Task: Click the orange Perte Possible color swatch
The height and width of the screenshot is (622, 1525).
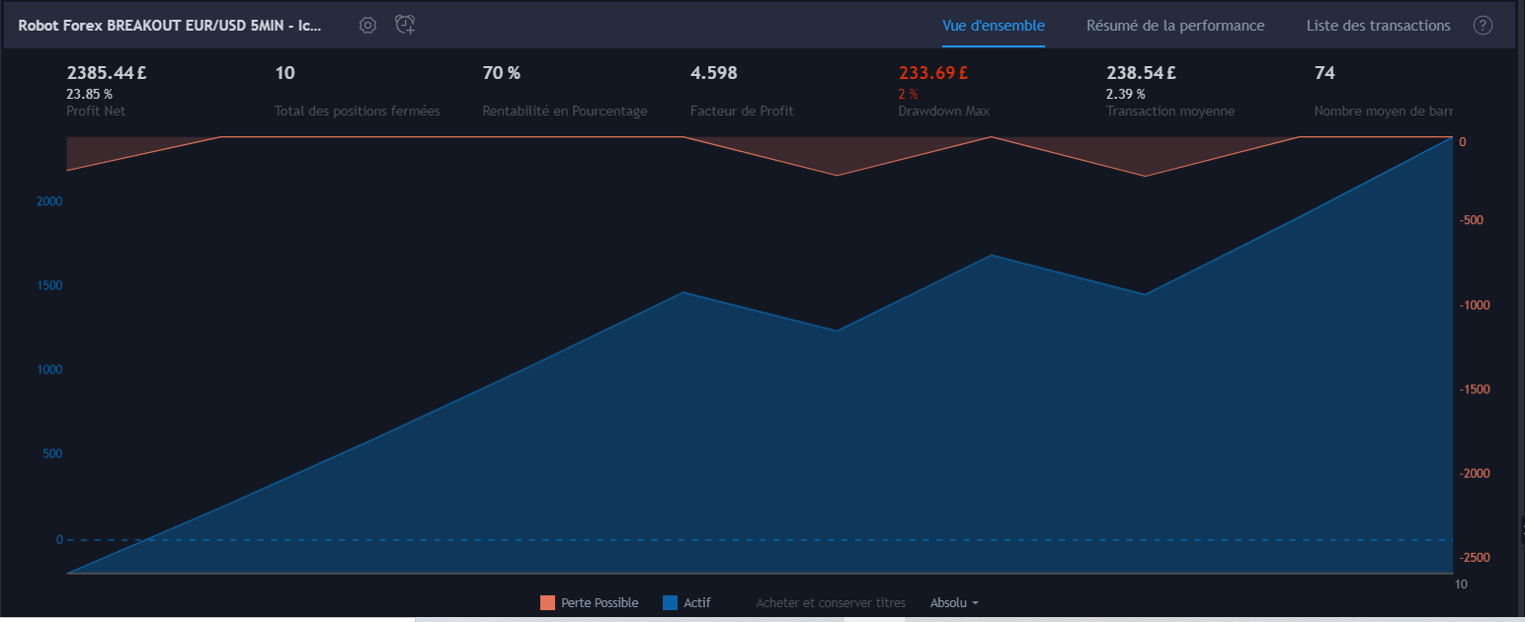Action: pyautogui.click(x=547, y=602)
